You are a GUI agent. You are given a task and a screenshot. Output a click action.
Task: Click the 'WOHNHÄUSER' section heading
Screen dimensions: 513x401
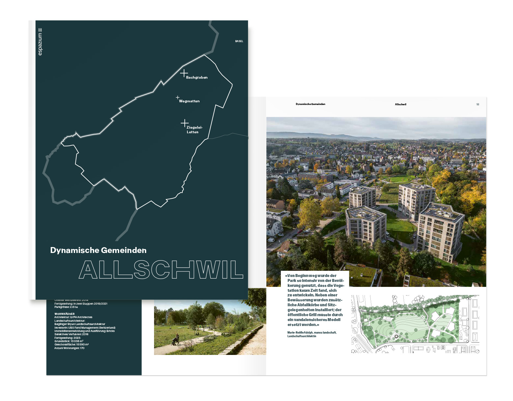pyautogui.click(x=65, y=314)
